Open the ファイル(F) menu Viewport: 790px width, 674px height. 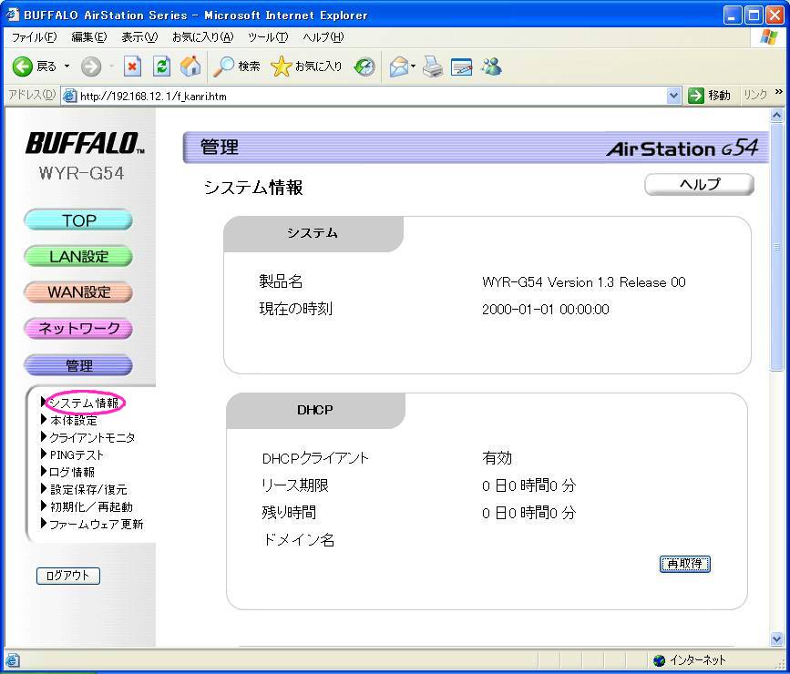pos(33,37)
